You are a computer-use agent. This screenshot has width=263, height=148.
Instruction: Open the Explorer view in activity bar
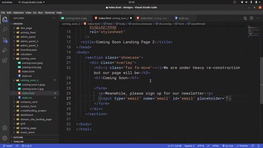point(5,19)
